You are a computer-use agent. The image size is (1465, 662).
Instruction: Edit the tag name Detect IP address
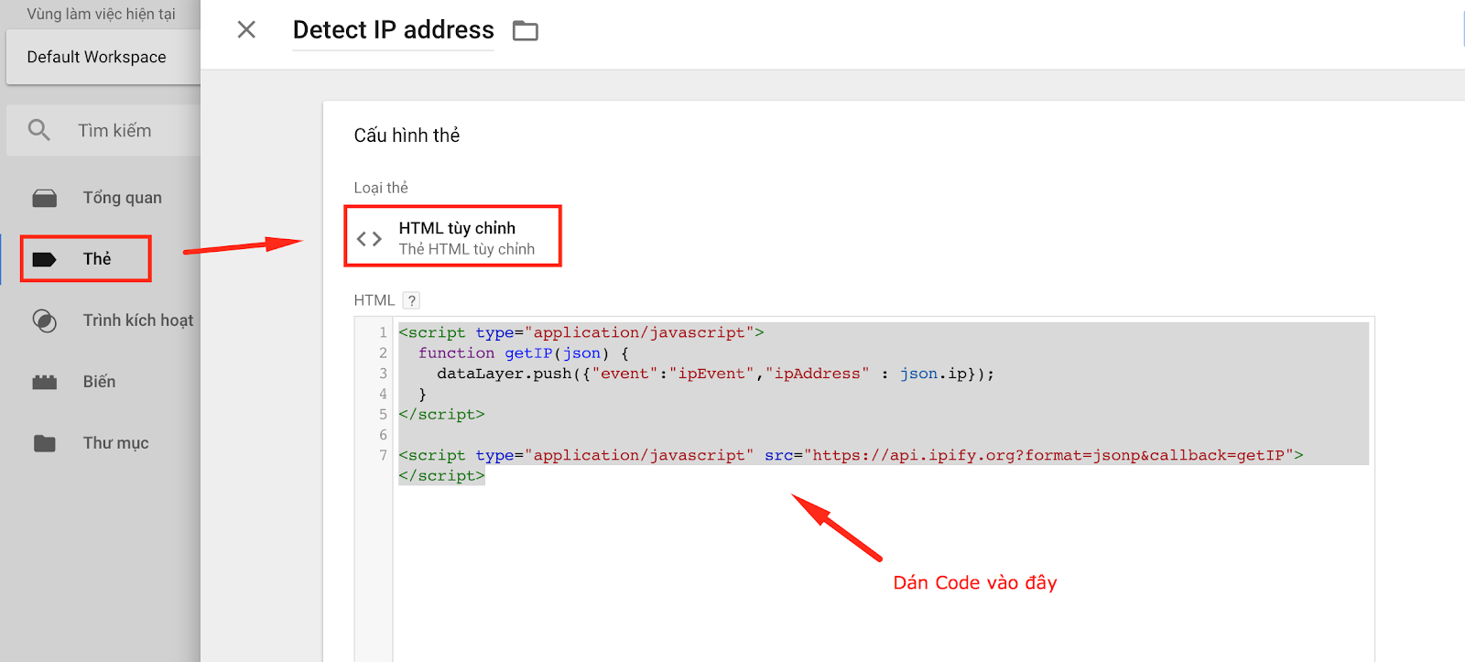[x=393, y=30]
